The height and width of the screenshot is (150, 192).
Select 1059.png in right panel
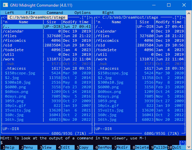pos(140,101)
